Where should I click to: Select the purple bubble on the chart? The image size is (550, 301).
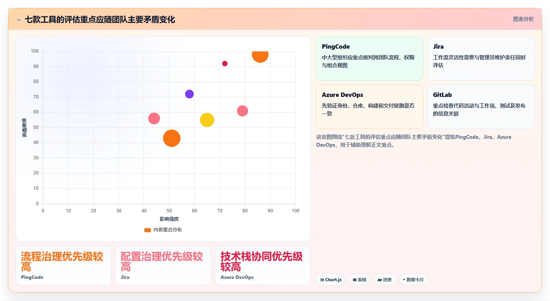tap(190, 94)
